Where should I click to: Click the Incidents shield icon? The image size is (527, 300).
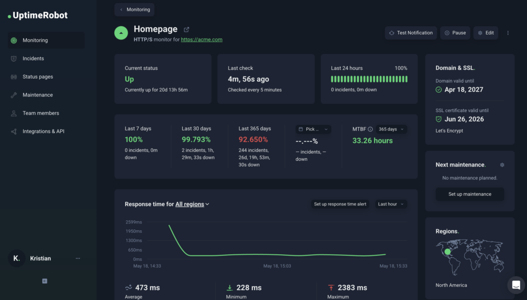click(14, 59)
